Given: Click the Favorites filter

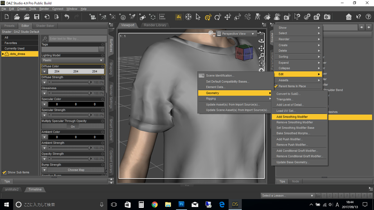Looking at the screenshot, I should (20, 43).
